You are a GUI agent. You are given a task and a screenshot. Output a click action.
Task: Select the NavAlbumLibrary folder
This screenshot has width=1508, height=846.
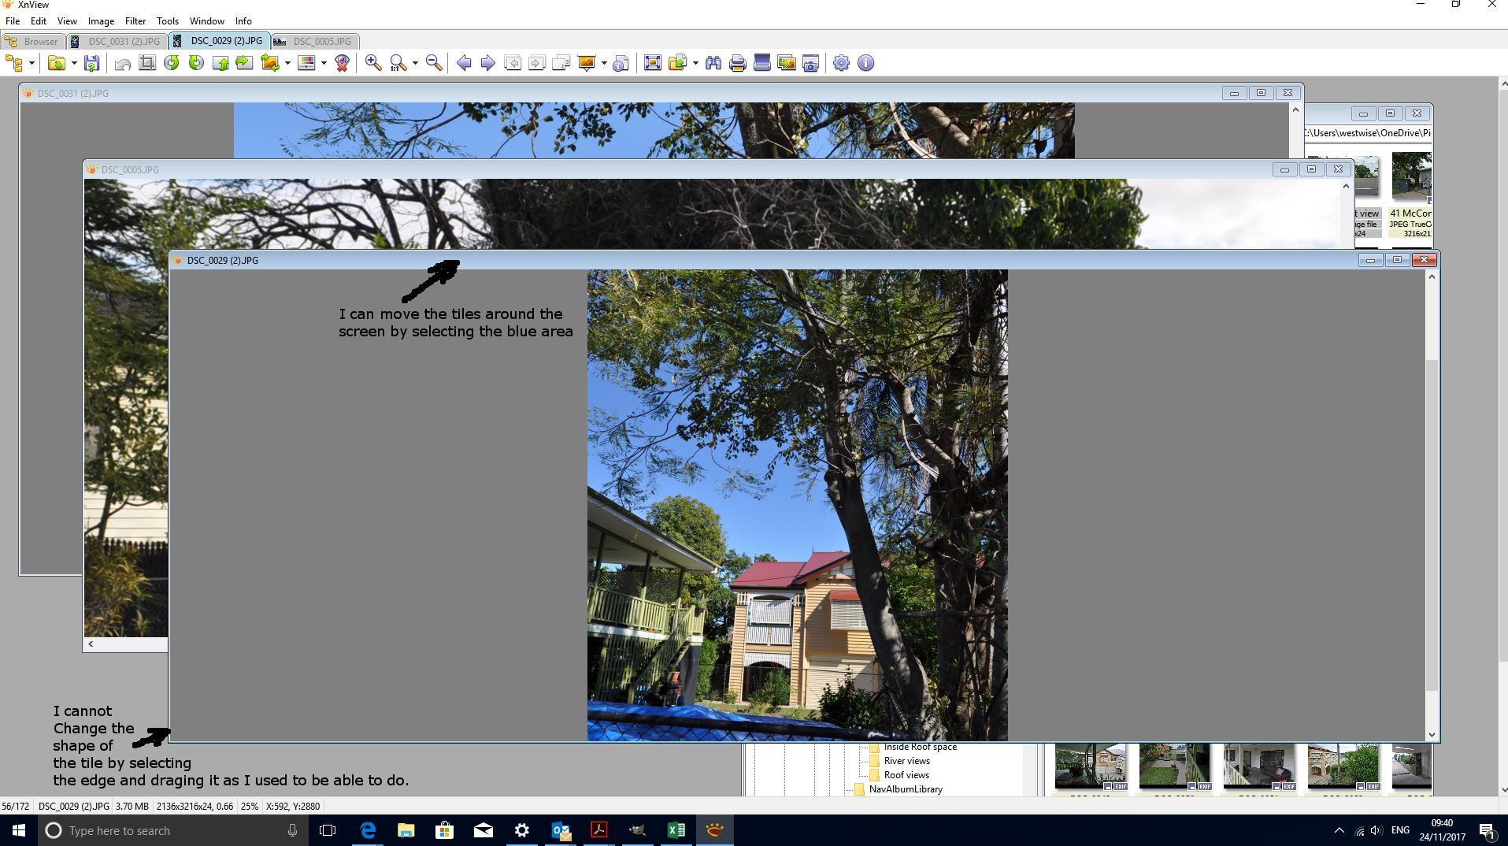click(906, 789)
